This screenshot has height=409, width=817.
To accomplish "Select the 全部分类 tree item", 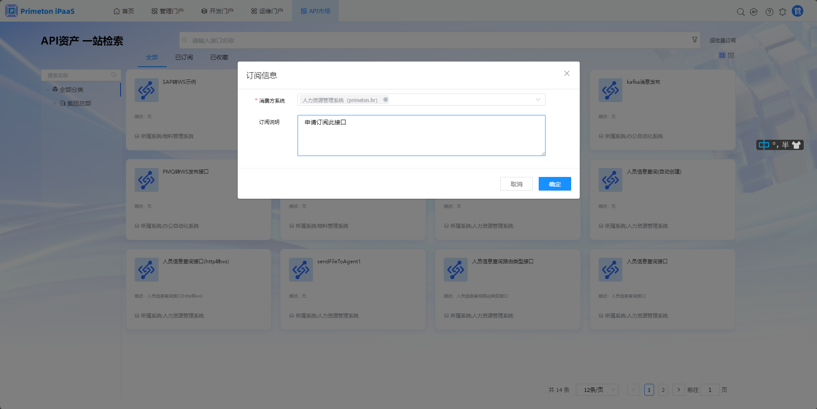I will click(71, 90).
